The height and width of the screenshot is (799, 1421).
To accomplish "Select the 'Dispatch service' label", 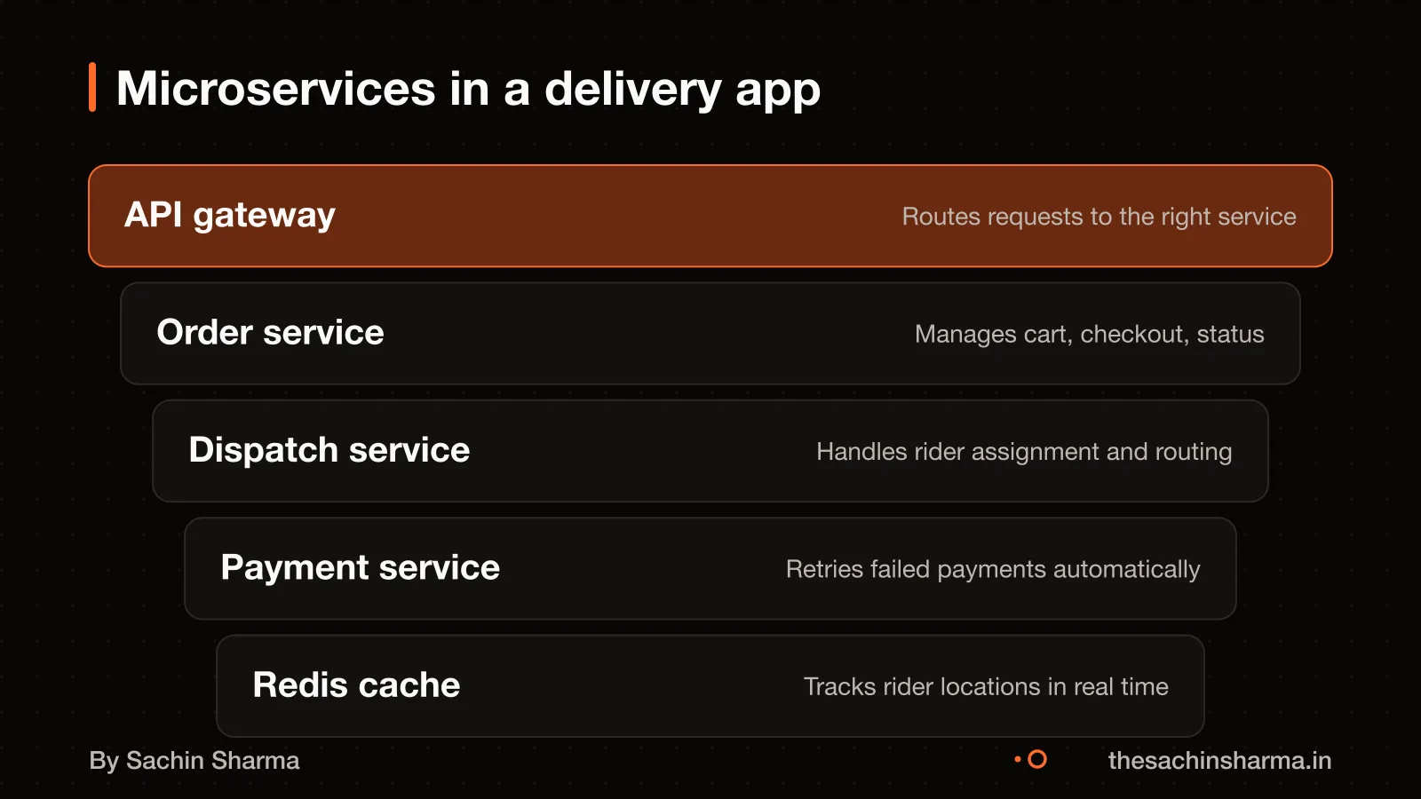I will (329, 450).
